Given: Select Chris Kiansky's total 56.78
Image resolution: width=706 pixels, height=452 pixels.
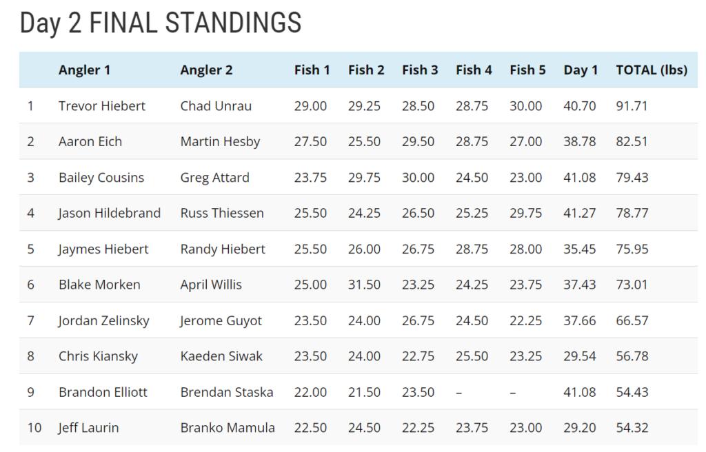Looking at the screenshot, I should 632,357.
